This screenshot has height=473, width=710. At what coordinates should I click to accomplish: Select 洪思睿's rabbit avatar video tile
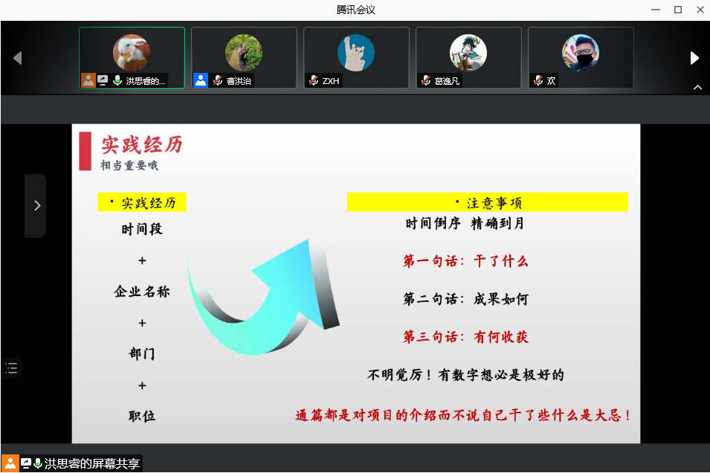(x=132, y=53)
